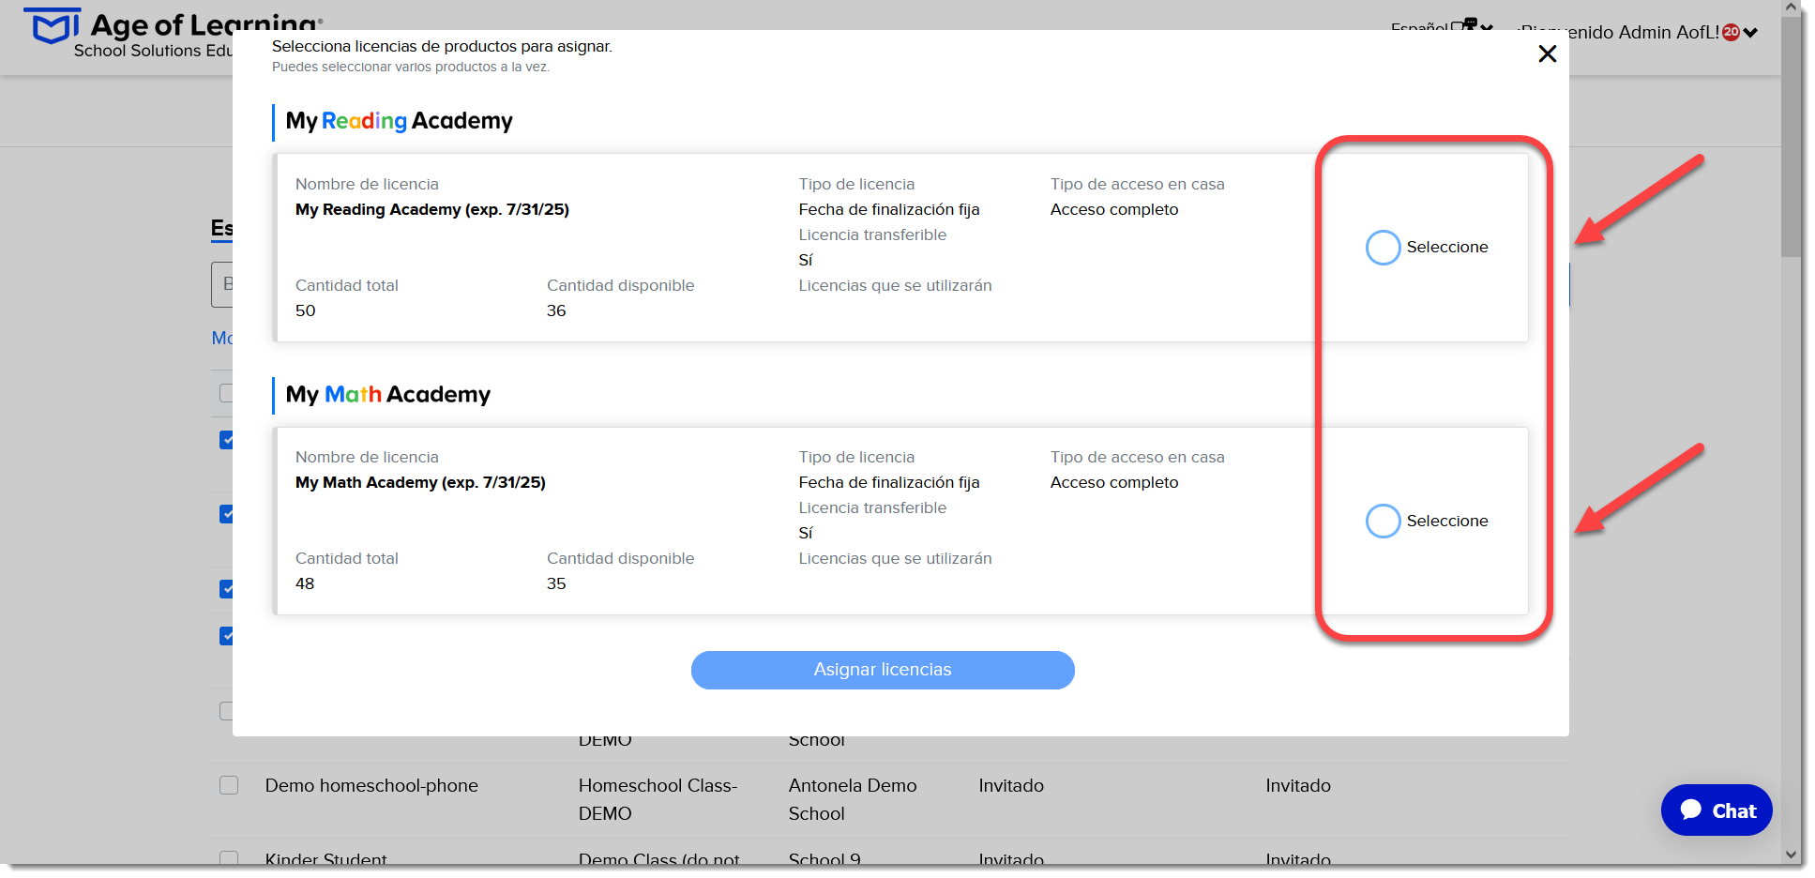Click the available quantity 36 value

coord(556,310)
